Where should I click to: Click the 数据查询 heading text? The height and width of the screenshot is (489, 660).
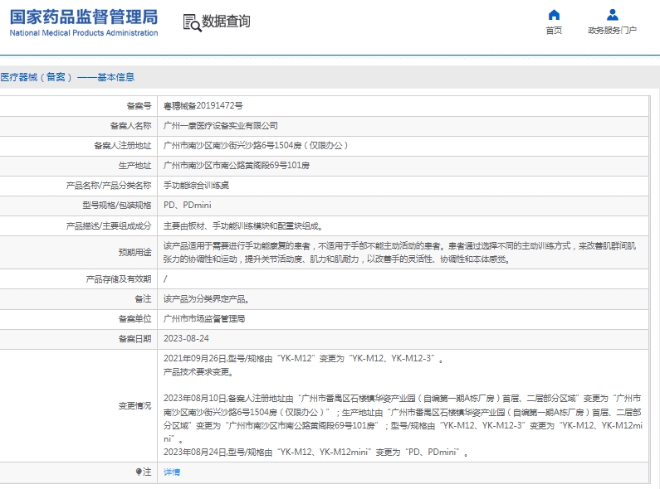(x=226, y=22)
